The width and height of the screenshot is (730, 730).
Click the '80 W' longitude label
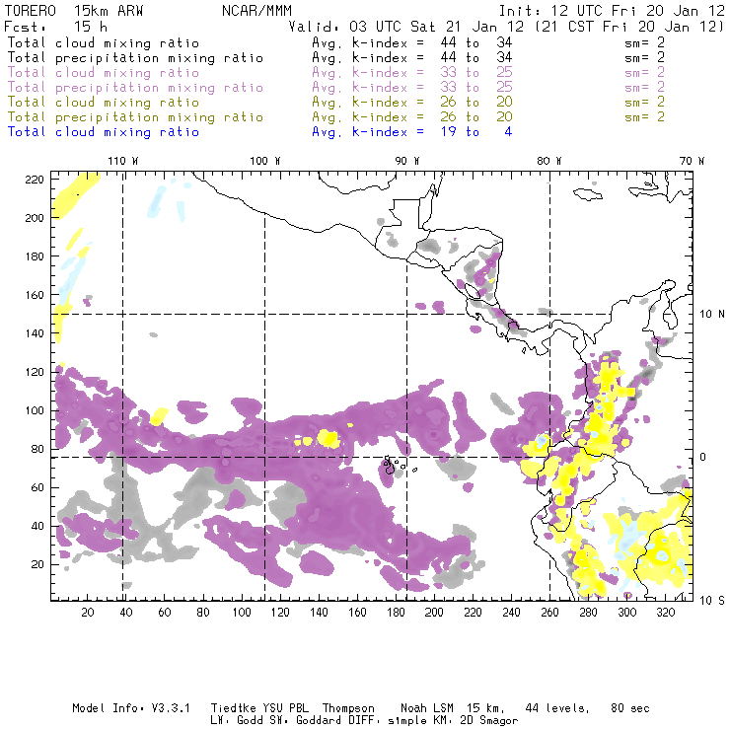(x=549, y=161)
